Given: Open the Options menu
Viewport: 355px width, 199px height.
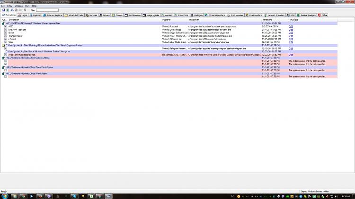Looking at the screenshot, I should (18, 6).
